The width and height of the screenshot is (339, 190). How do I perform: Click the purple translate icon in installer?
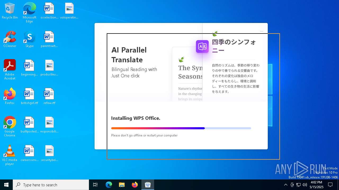[202, 46]
